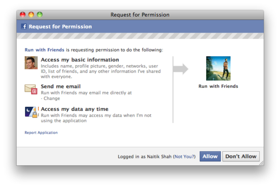280x188 pixels.
Task: Click the Send me email heading
Action: pyautogui.click(x=61, y=87)
